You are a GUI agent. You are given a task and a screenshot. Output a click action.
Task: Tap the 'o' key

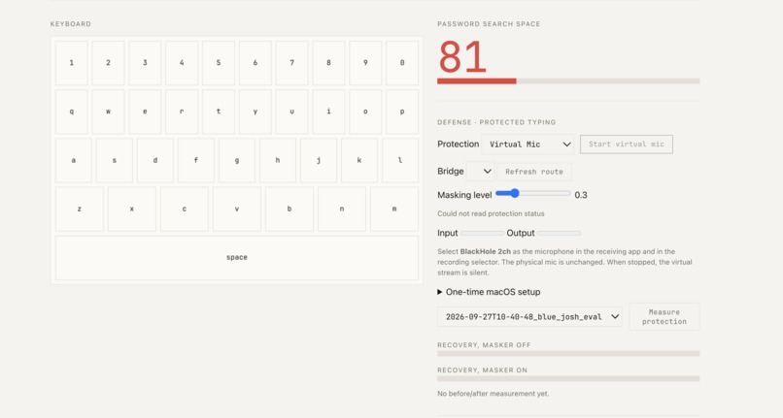click(365, 112)
